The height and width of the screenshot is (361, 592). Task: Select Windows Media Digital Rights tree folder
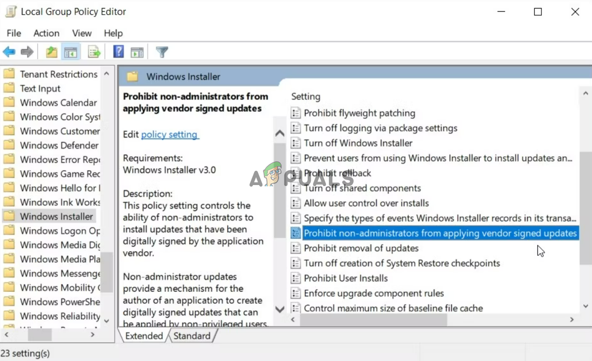coord(60,245)
